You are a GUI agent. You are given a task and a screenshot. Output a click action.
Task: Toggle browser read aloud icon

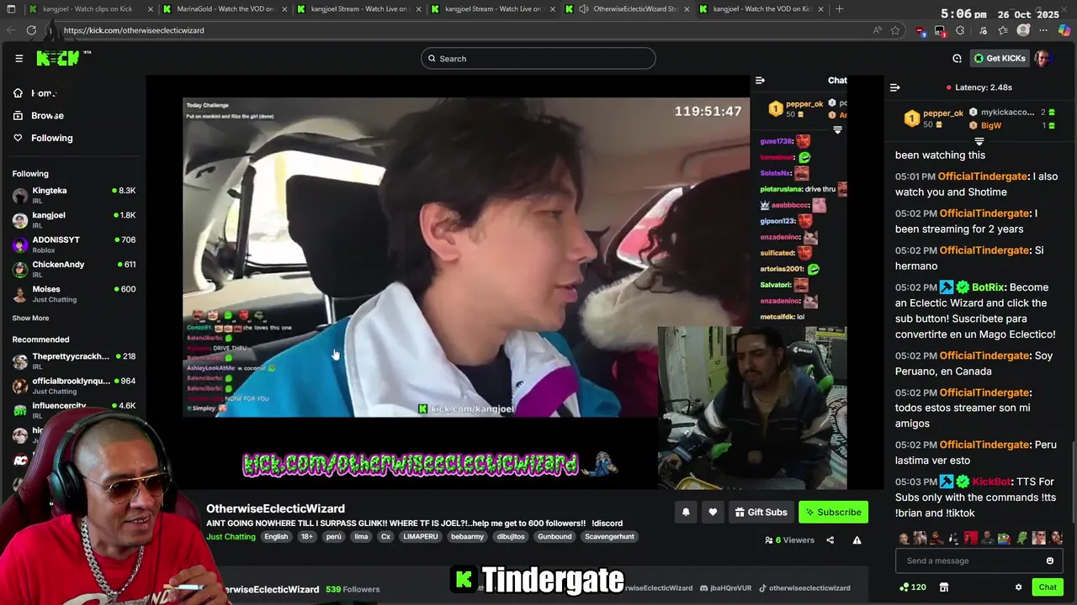877,30
